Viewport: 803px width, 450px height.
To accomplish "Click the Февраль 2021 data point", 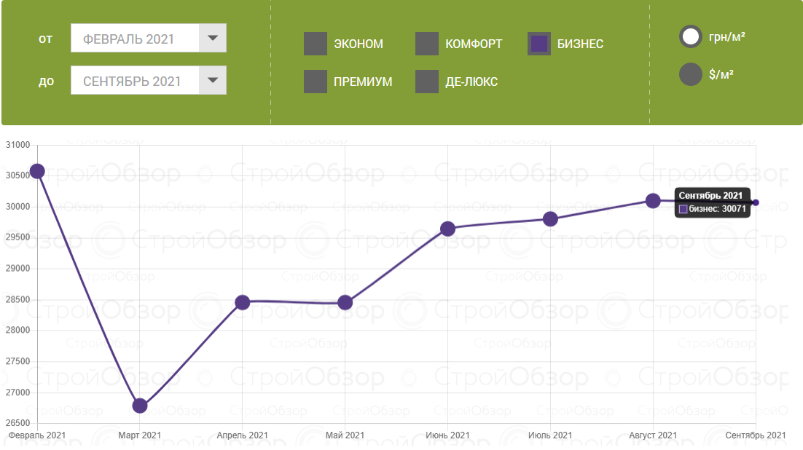I will pyautogui.click(x=37, y=171).
